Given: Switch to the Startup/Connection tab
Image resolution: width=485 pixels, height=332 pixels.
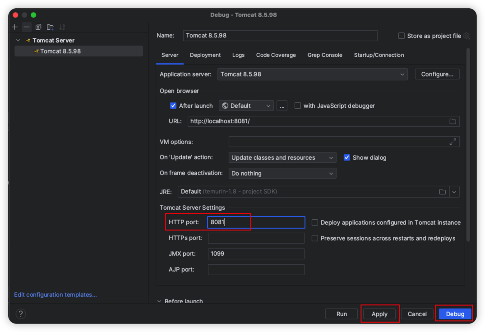Looking at the screenshot, I should point(379,55).
